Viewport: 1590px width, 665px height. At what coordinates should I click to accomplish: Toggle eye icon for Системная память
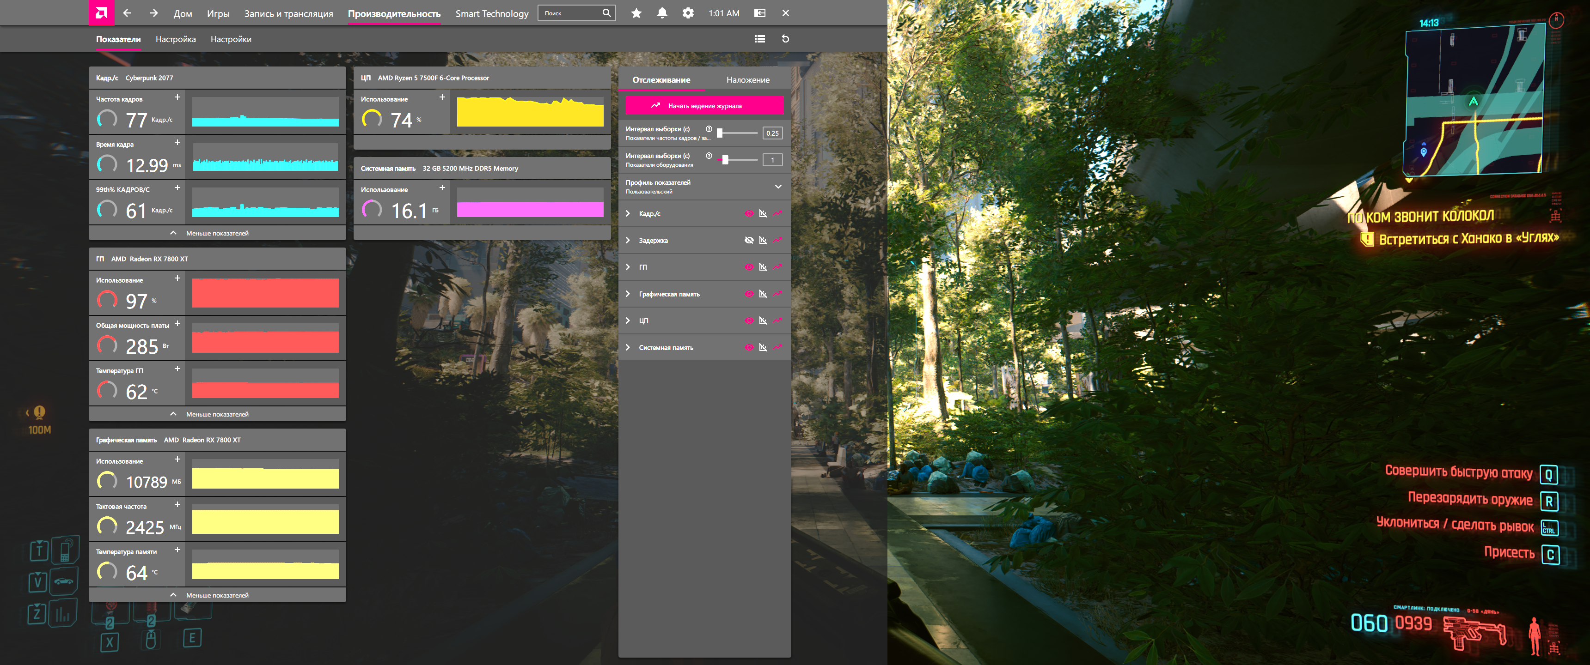pyautogui.click(x=749, y=347)
